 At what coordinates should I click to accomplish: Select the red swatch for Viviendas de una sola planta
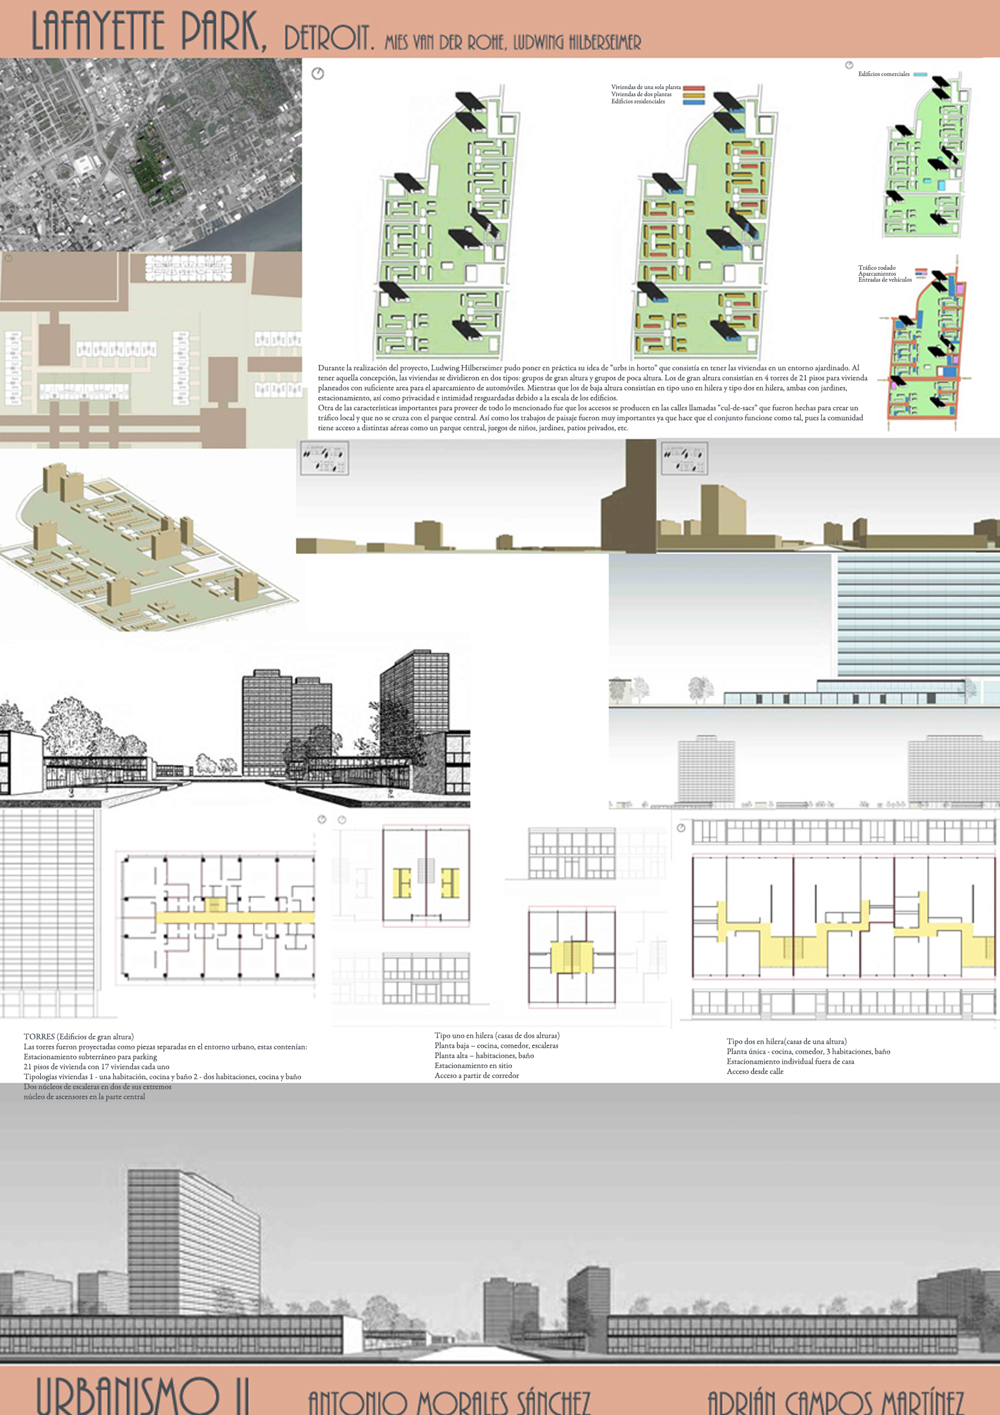(694, 88)
